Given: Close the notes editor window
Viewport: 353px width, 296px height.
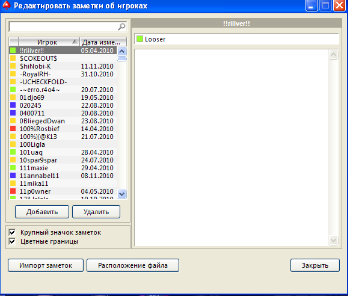Looking at the screenshot, I should (340, 5).
